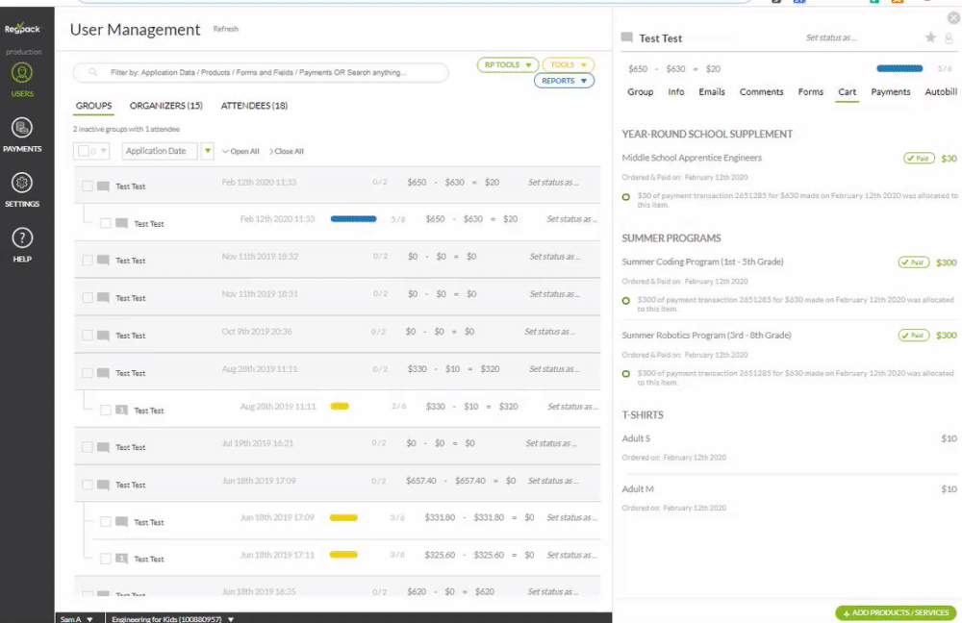962x623 pixels.
Task: Click the comment icon next to panel's Test Test title
Action: pyautogui.click(x=627, y=37)
